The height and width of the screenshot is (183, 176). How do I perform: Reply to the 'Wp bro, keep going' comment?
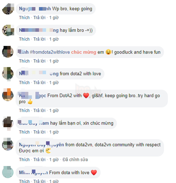coord(39,18)
